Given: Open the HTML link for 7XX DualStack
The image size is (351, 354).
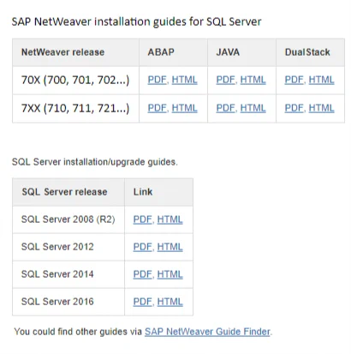Looking at the screenshot, I should [x=321, y=108].
